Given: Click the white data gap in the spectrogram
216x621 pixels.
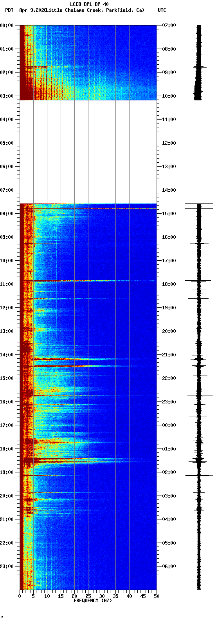Looking at the screenshot, I should [x=88, y=152].
